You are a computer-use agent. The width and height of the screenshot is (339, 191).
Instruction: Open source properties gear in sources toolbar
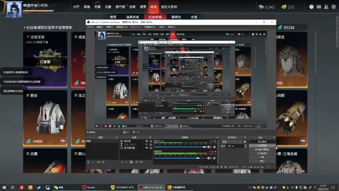click(x=131, y=162)
